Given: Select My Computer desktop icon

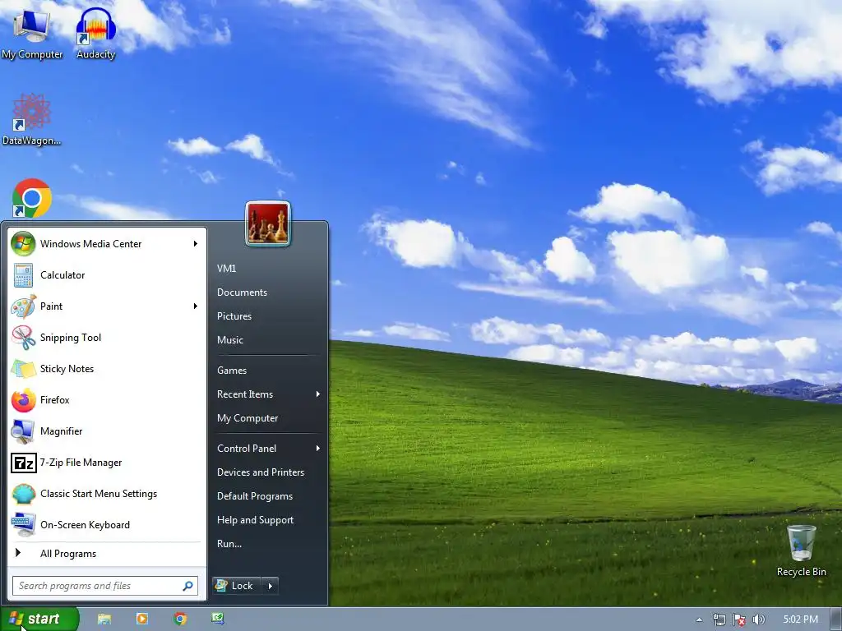Looking at the screenshot, I should click(32, 34).
